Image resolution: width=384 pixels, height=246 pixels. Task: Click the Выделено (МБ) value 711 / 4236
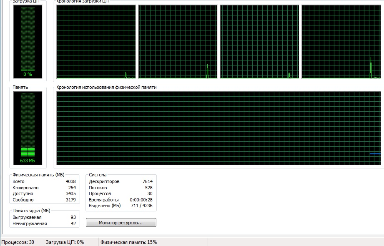pyautogui.click(x=142, y=206)
